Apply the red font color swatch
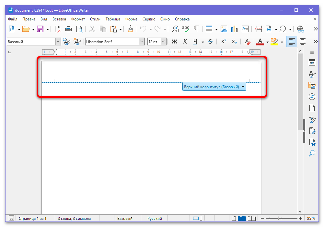This screenshot has width=324, height=227. click(x=260, y=42)
